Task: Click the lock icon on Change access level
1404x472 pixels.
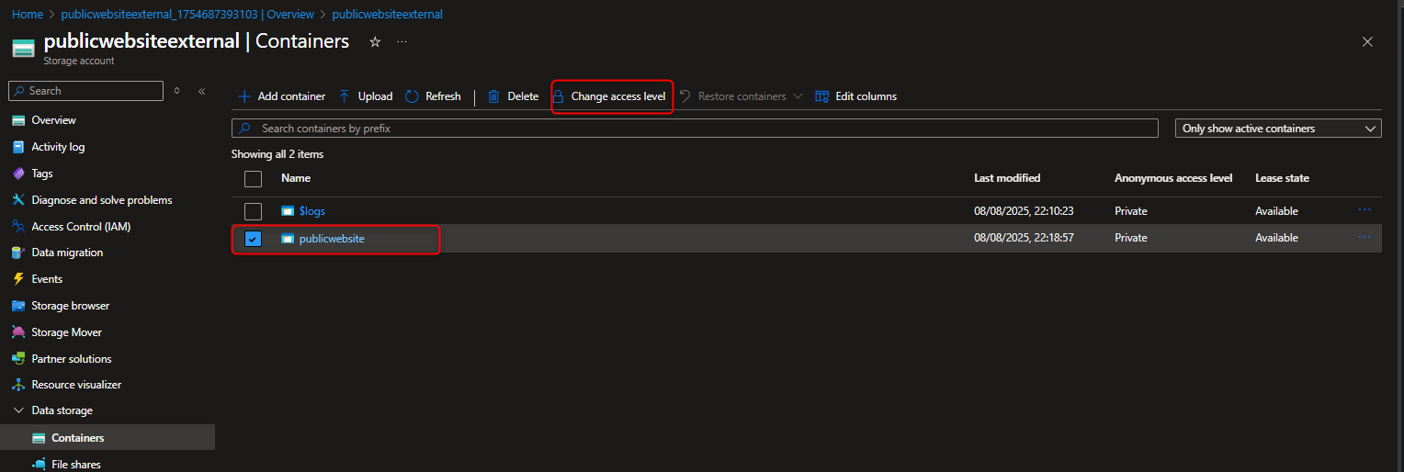Action: tap(558, 96)
